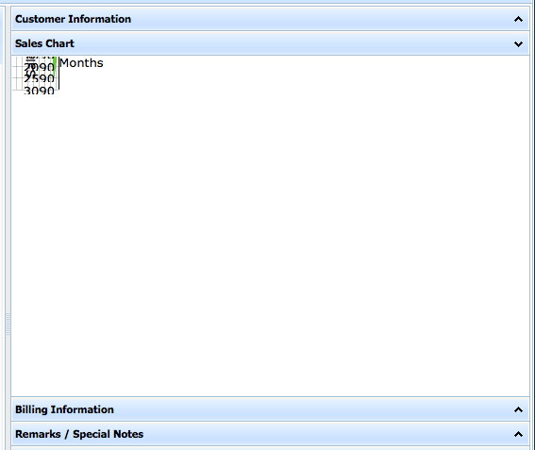Click the 2090 axis value
Viewport: 535px width, 450px height.
[x=39, y=67]
